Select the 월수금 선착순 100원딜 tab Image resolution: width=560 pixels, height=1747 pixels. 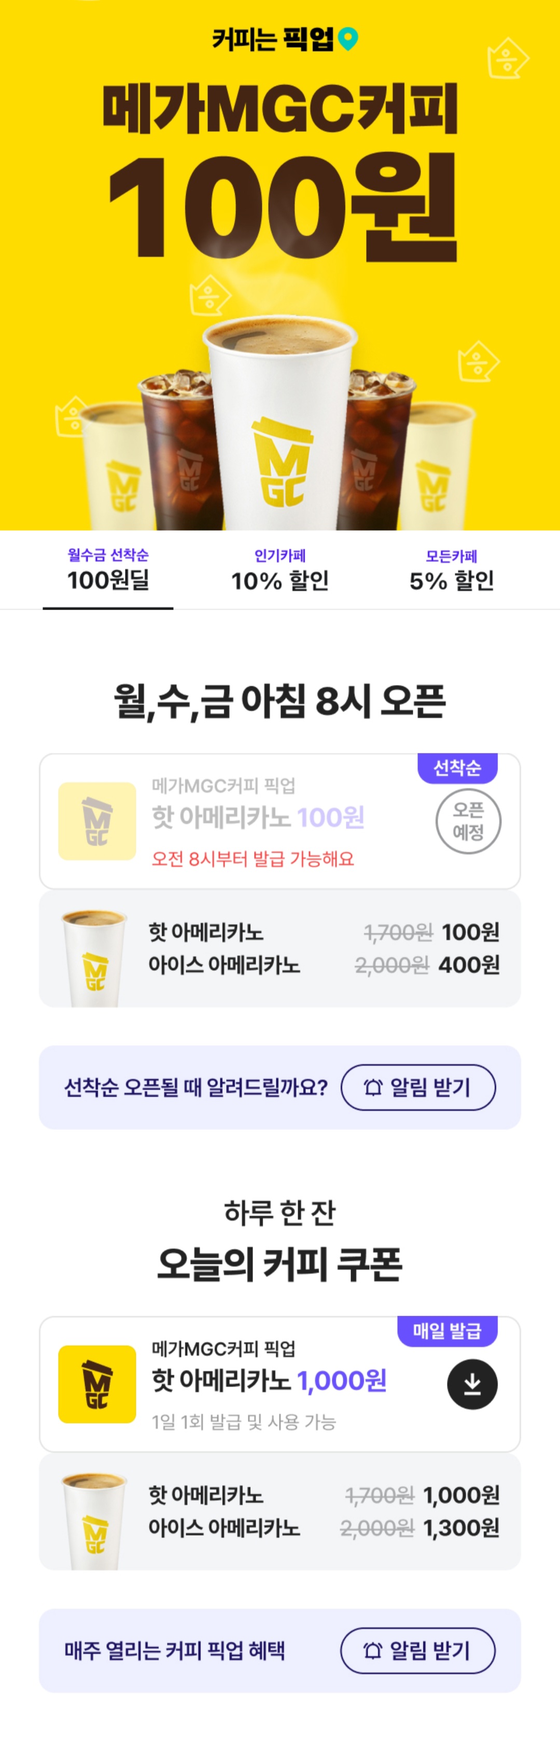coord(108,571)
